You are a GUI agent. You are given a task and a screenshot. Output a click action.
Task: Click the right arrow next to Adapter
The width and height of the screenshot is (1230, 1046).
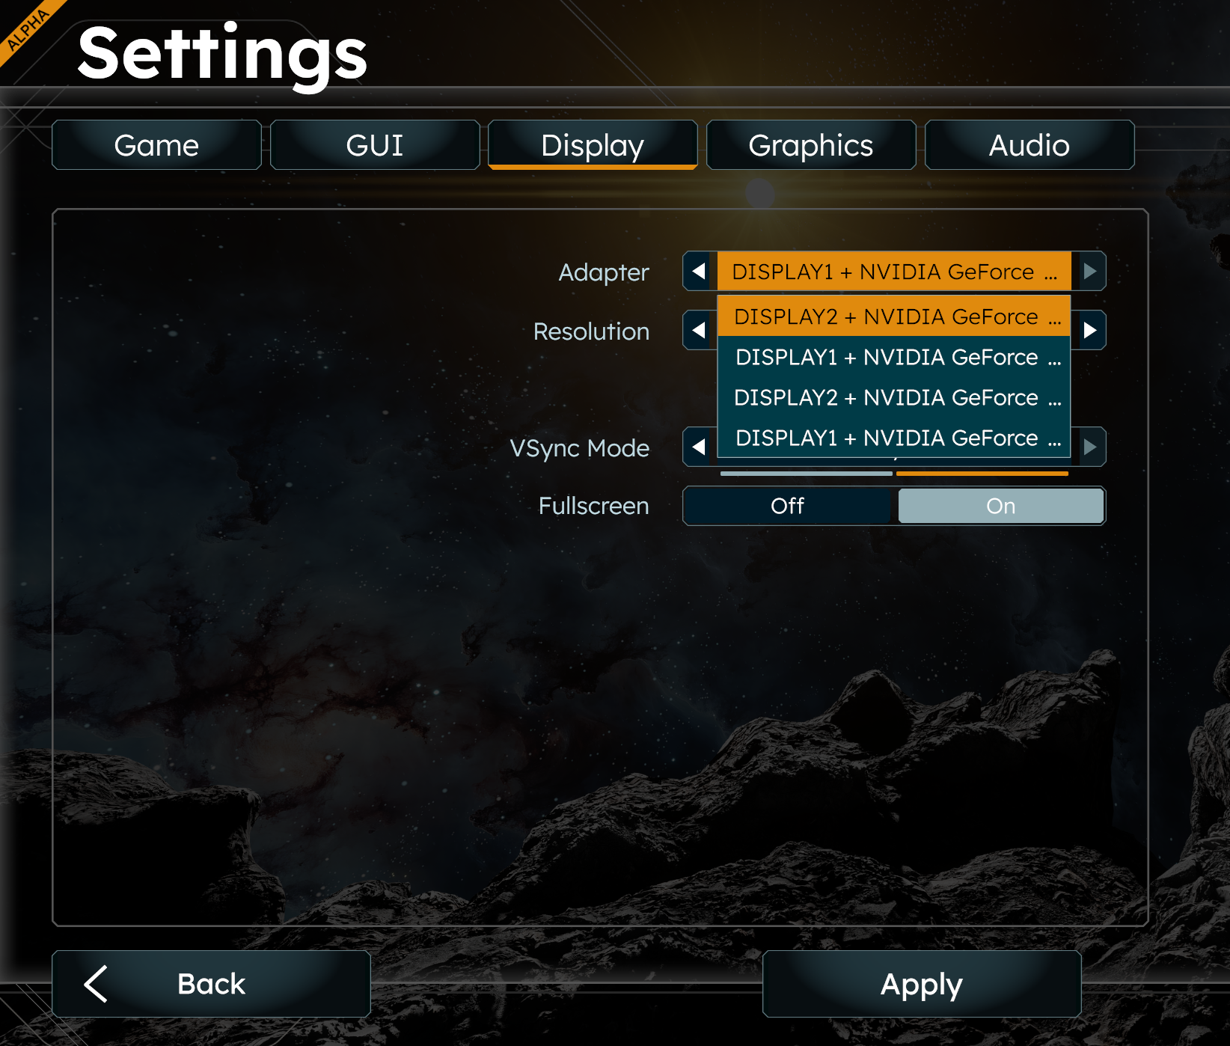pyautogui.click(x=1090, y=271)
